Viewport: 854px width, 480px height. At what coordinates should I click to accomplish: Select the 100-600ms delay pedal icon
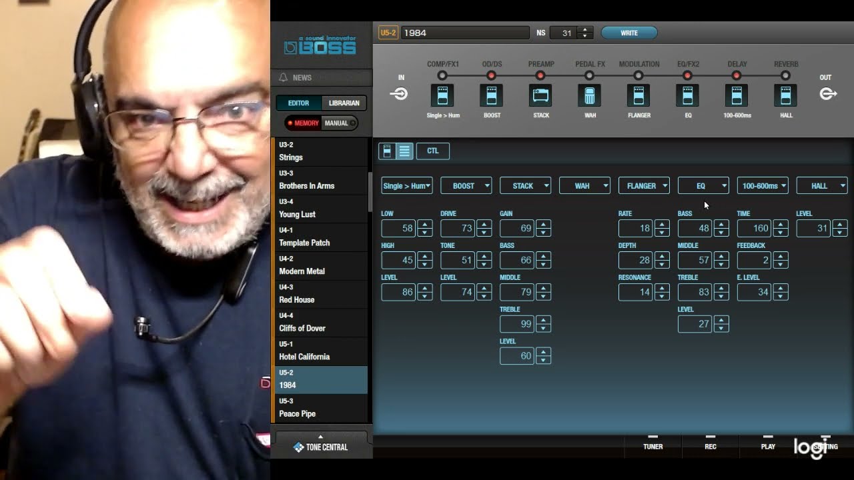tap(737, 95)
